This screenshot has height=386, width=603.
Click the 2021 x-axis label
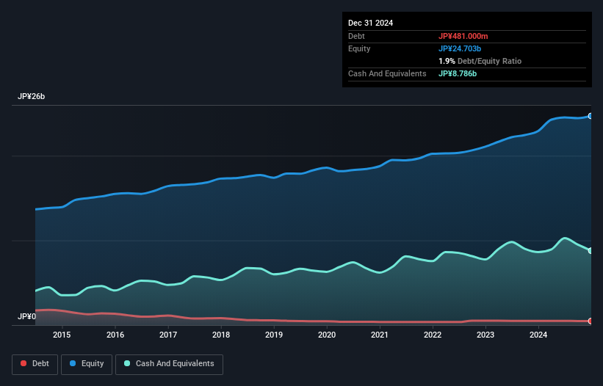tap(380, 335)
